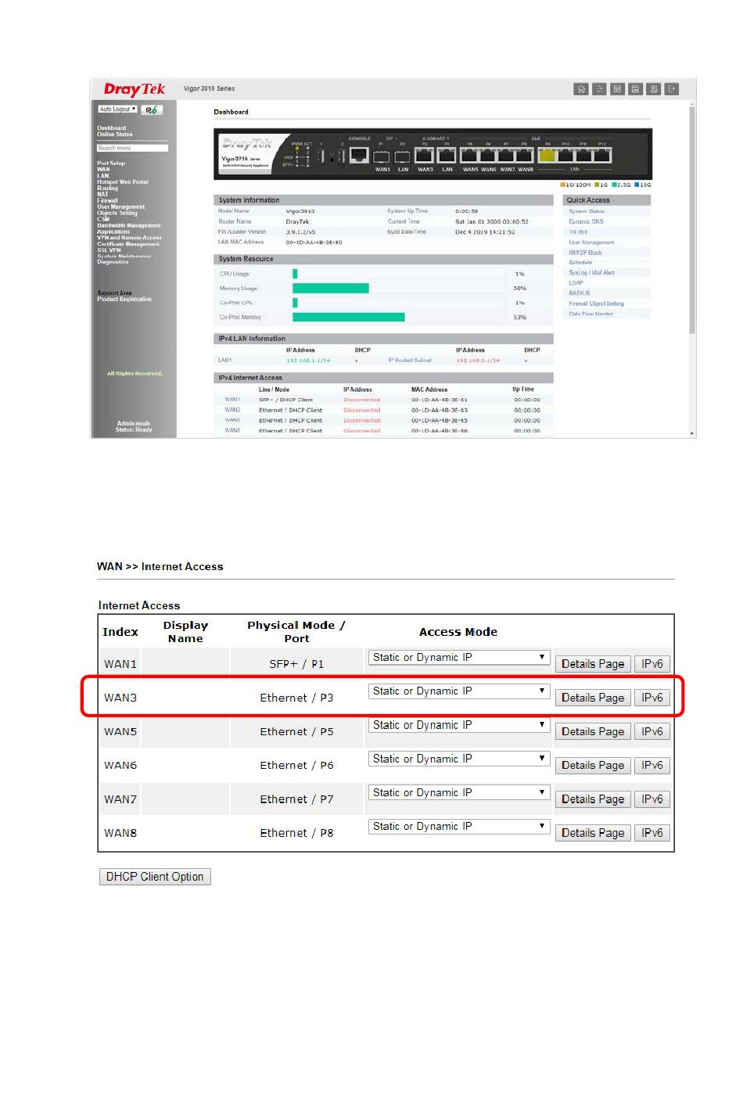Click IPv6 button for WAN8
Screen dimensions: 743x1102
[652, 833]
